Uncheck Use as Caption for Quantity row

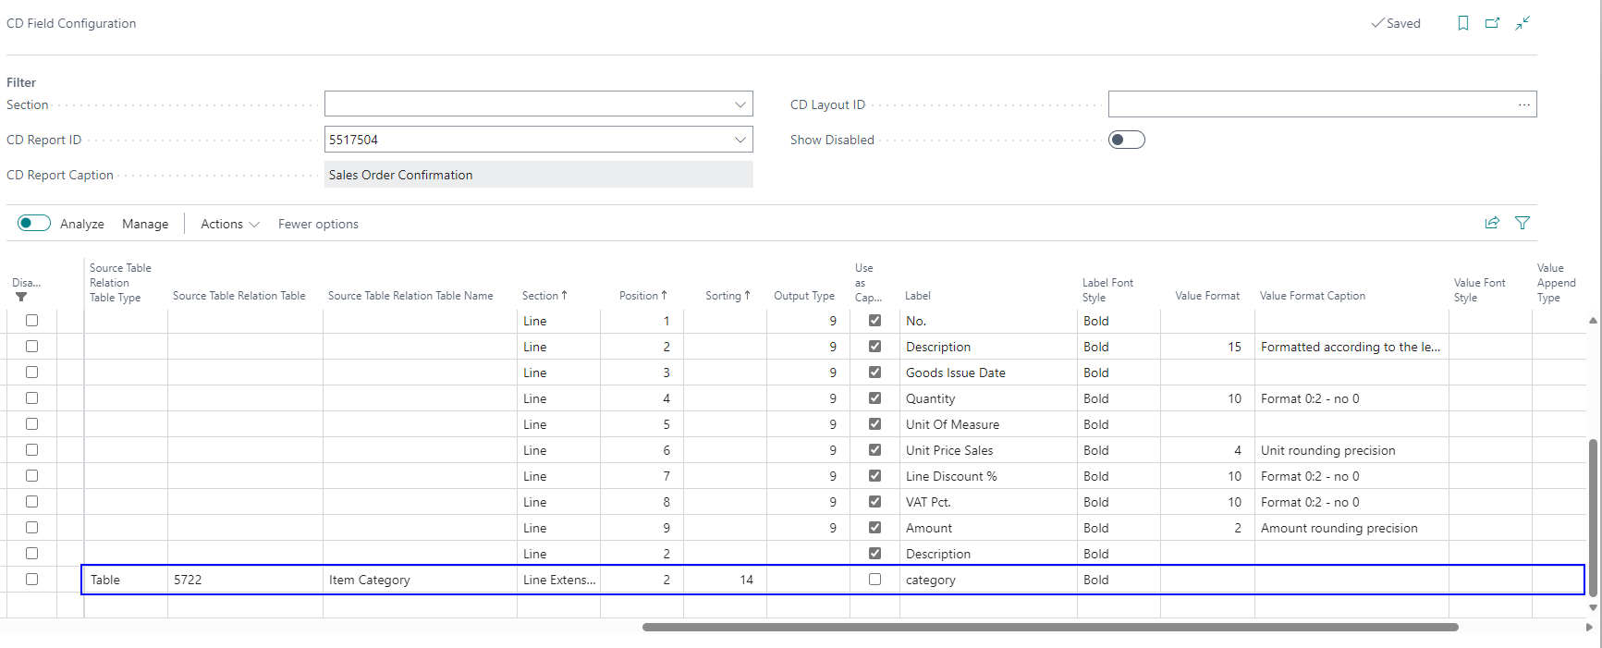[874, 398]
